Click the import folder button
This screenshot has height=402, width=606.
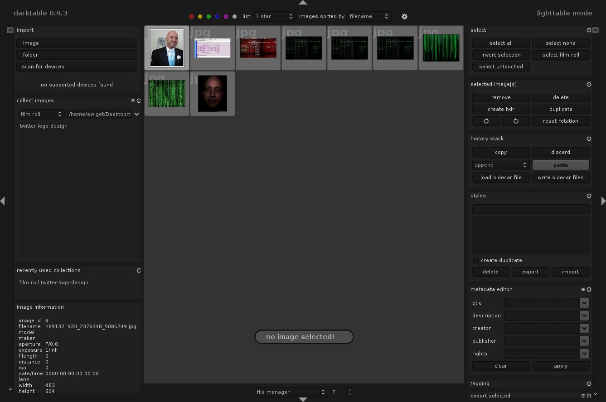point(77,55)
